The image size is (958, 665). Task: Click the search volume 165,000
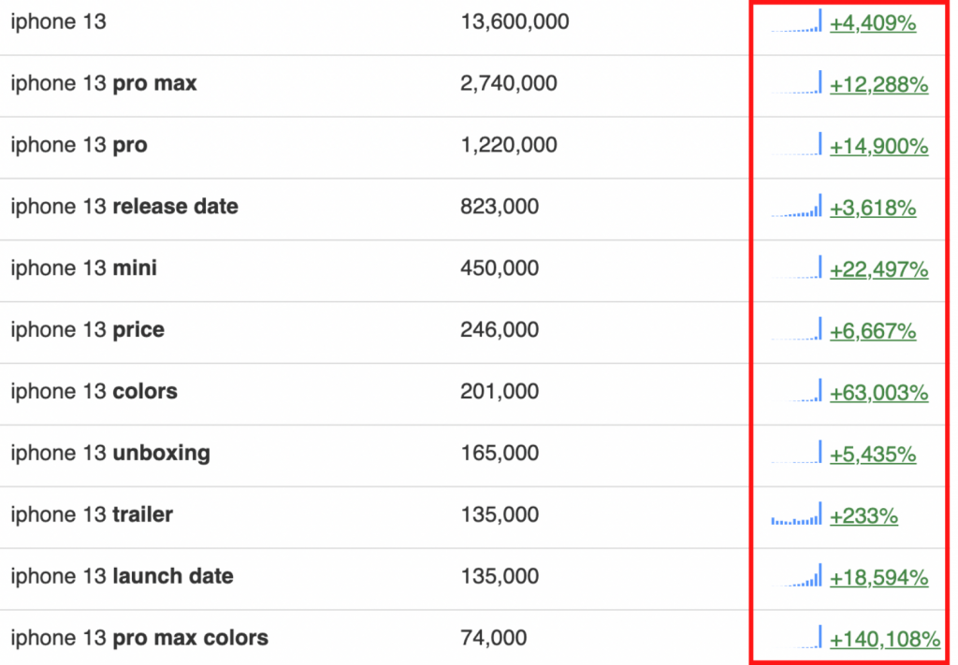click(500, 455)
